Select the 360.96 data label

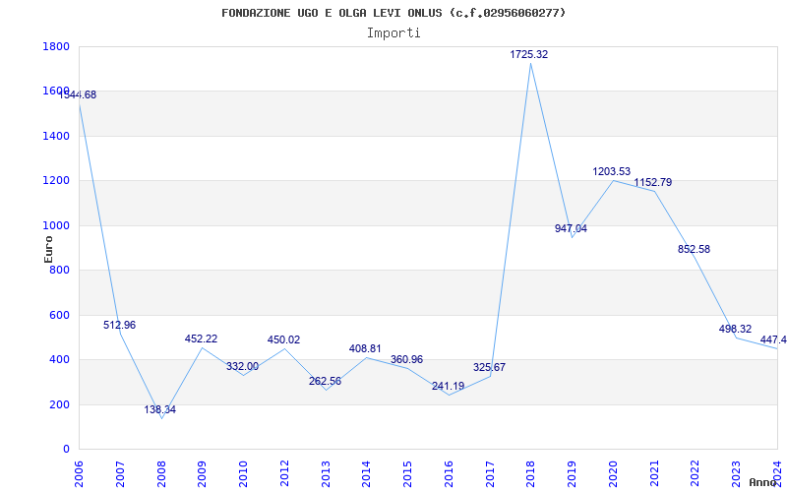[406, 359]
